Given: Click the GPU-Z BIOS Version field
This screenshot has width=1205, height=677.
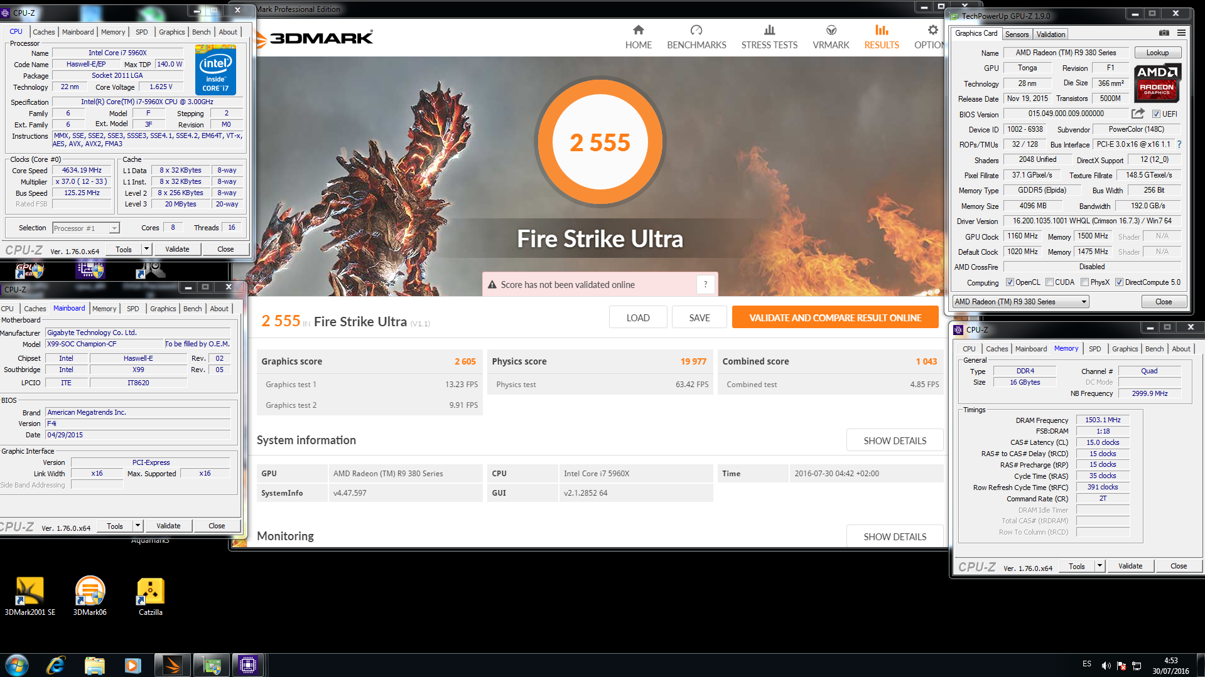Looking at the screenshot, I should coord(1066,114).
